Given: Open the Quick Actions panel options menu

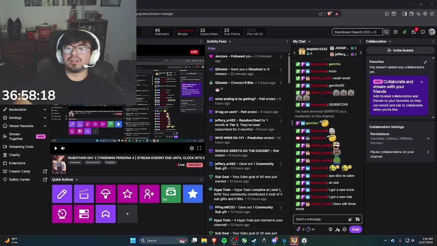Looking at the screenshot, I should tap(201, 179).
